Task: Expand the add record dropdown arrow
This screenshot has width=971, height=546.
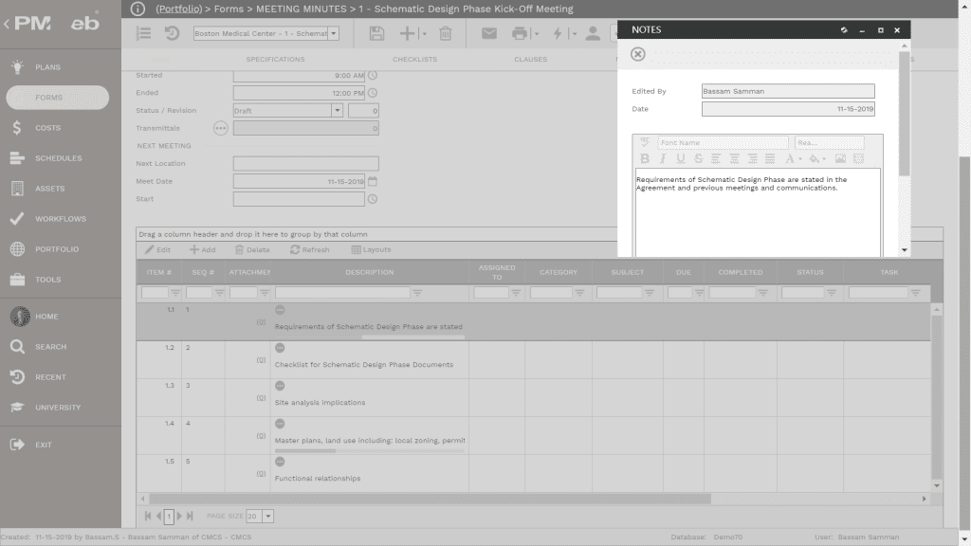Action: point(424,34)
